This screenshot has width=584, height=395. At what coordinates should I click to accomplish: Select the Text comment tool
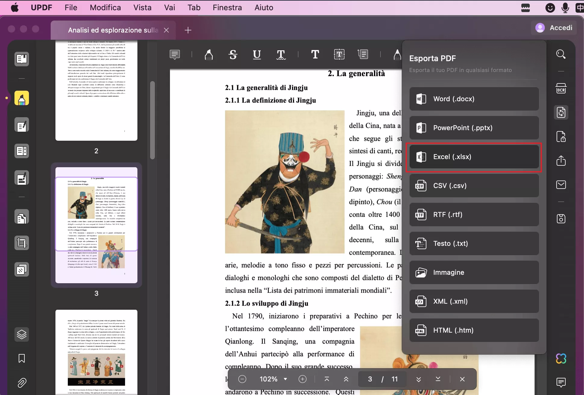(315, 55)
